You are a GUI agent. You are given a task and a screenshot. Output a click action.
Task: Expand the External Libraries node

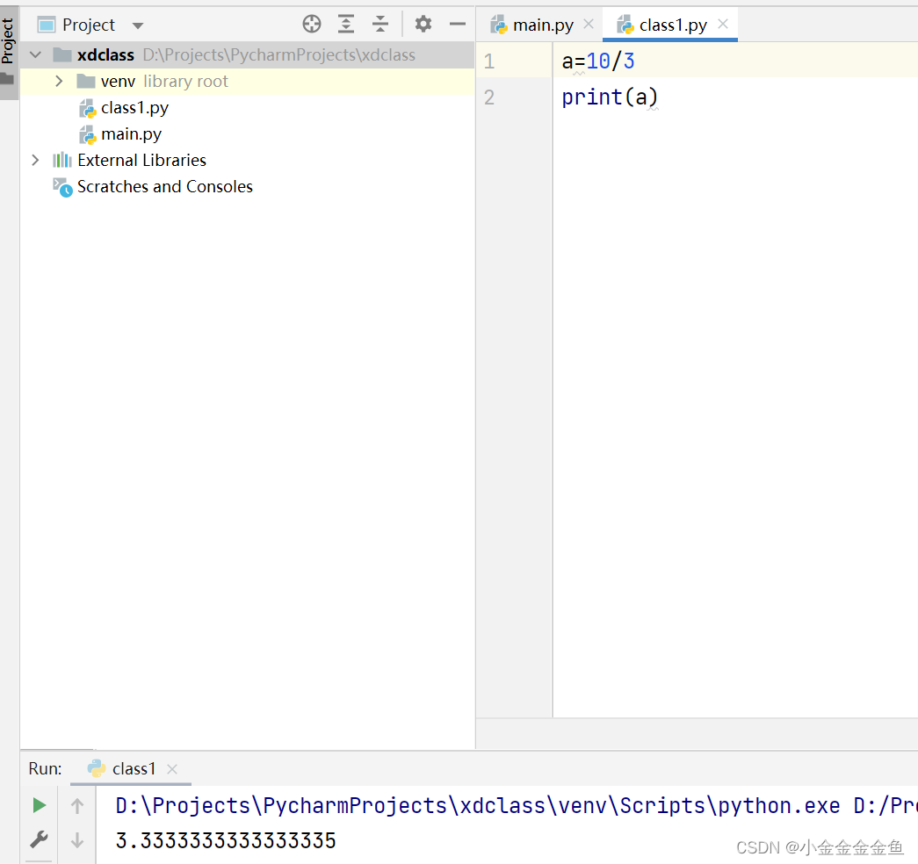click(x=35, y=160)
